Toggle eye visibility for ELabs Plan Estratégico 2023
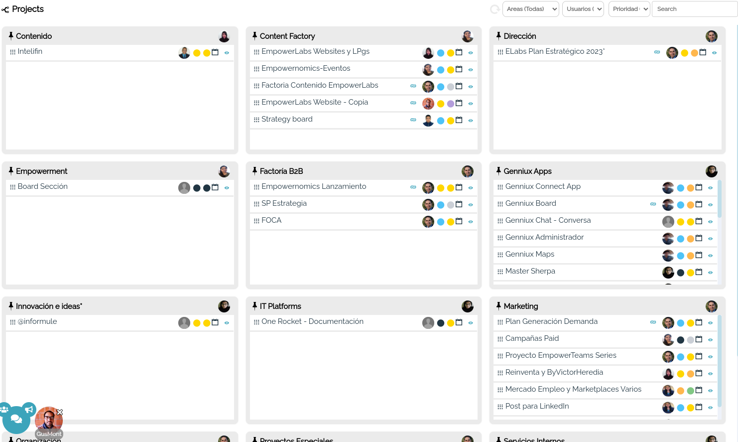 (x=714, y=52)
